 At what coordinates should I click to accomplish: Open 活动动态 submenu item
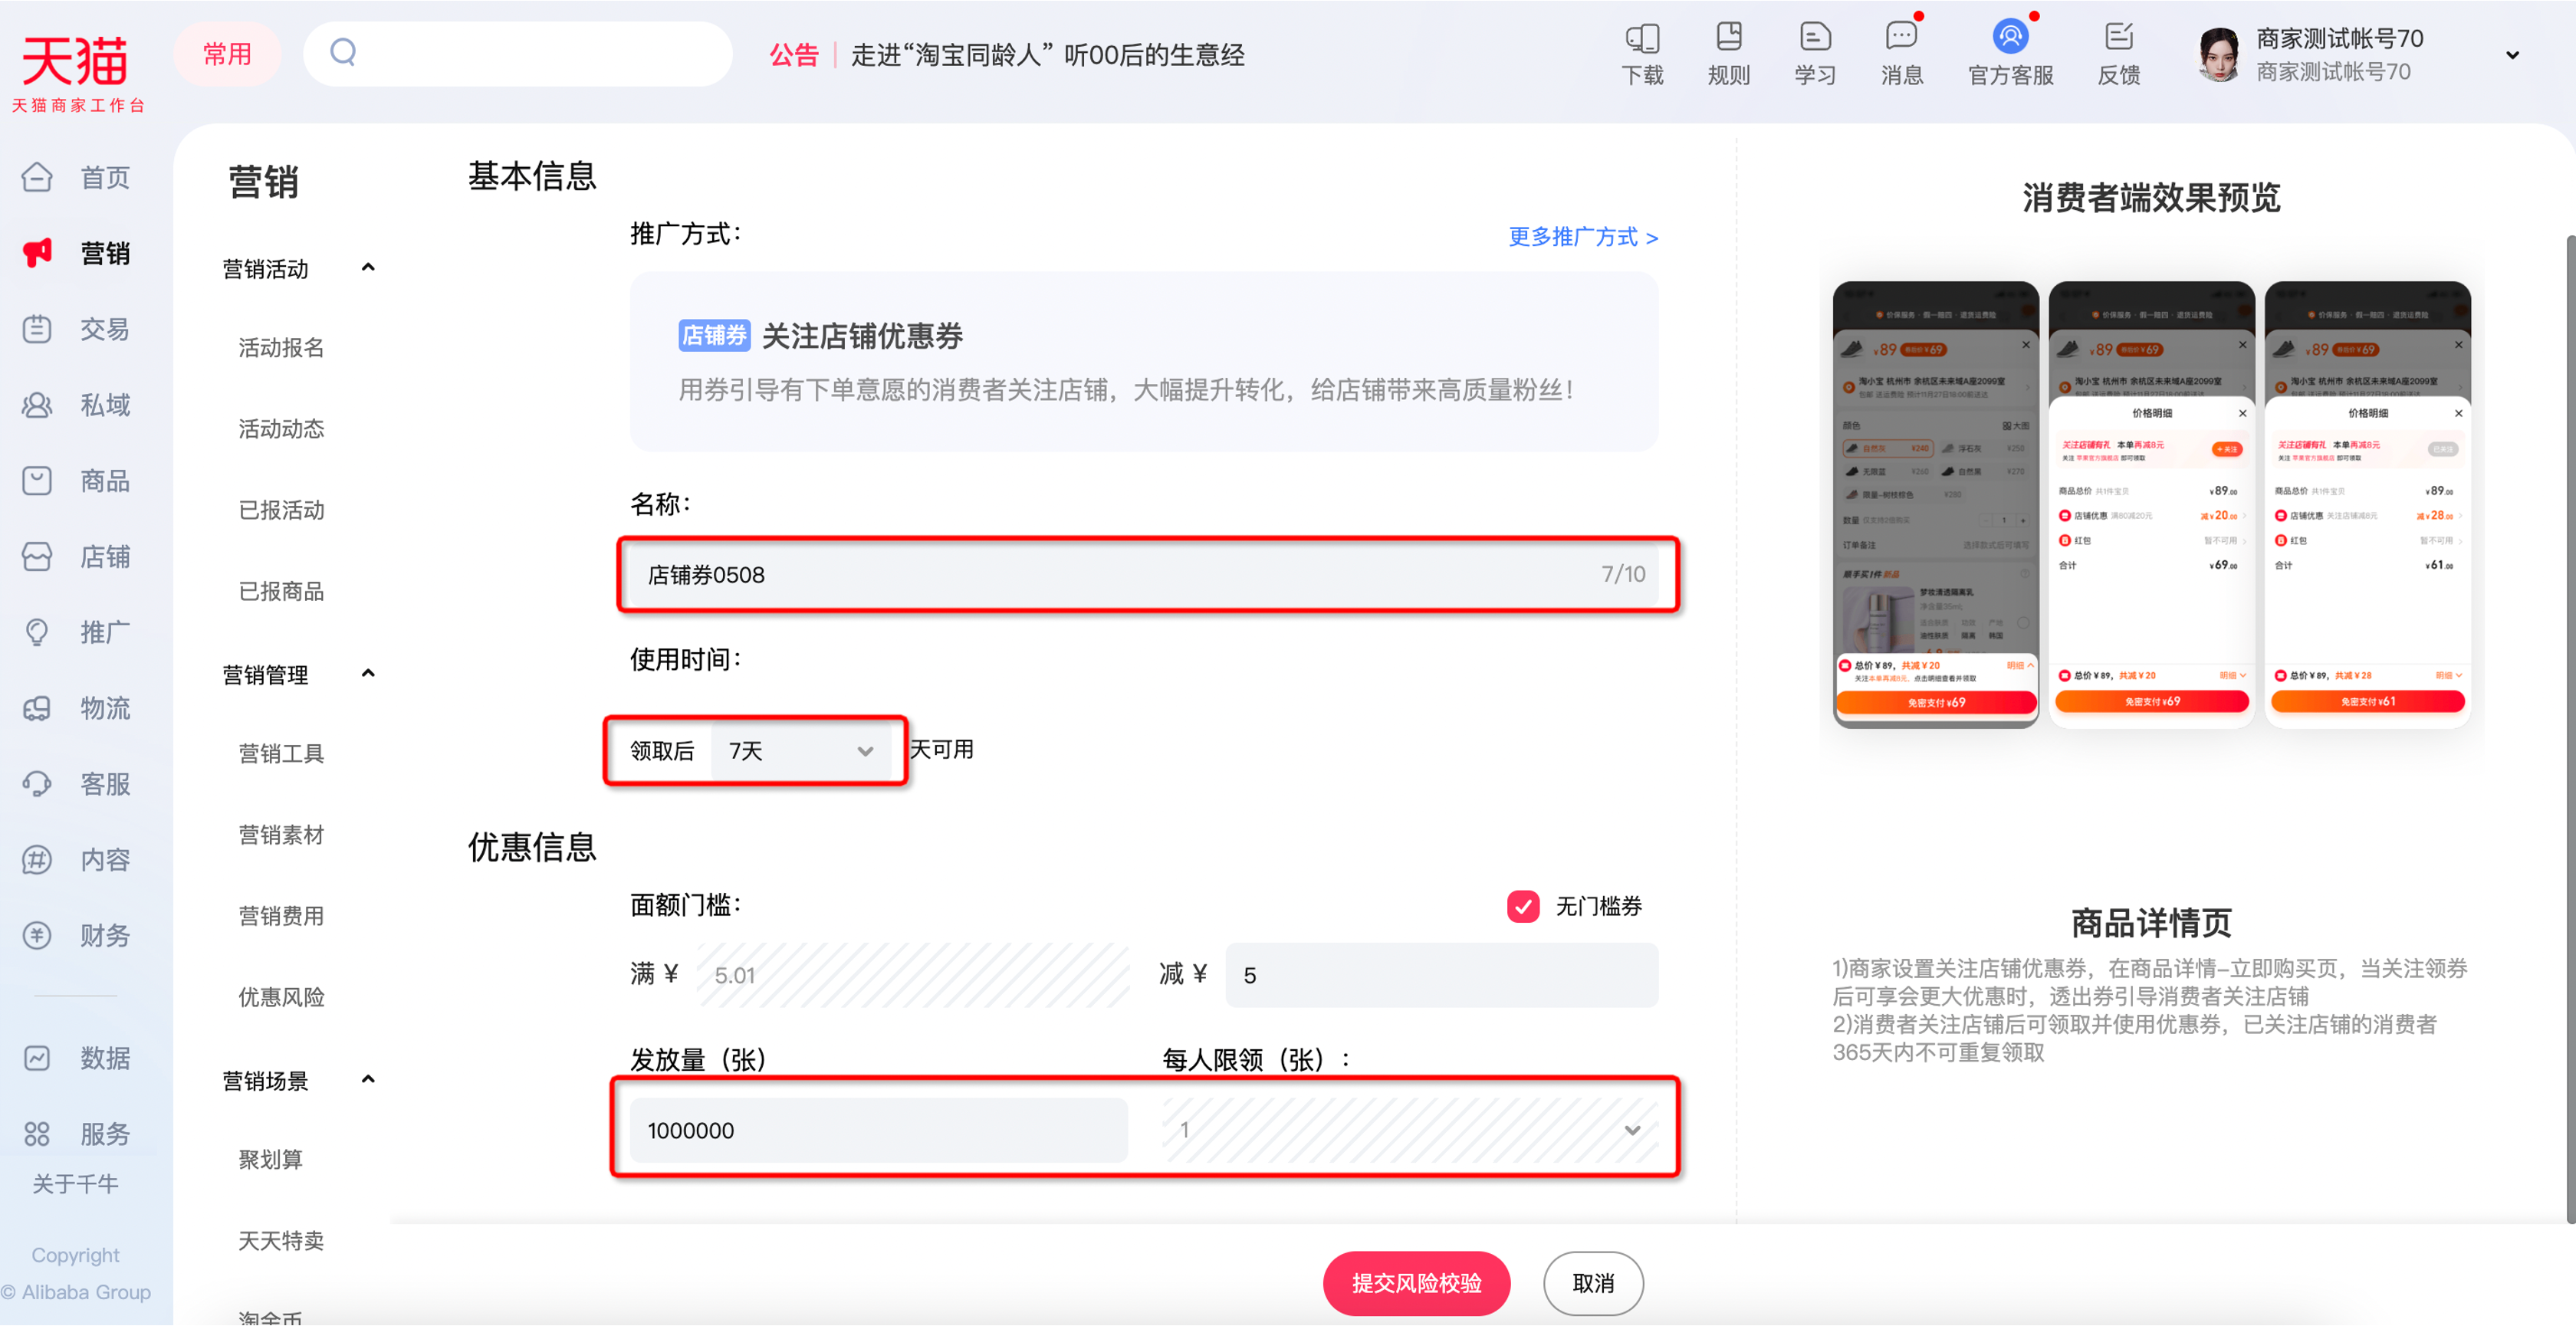click(282, 429)
